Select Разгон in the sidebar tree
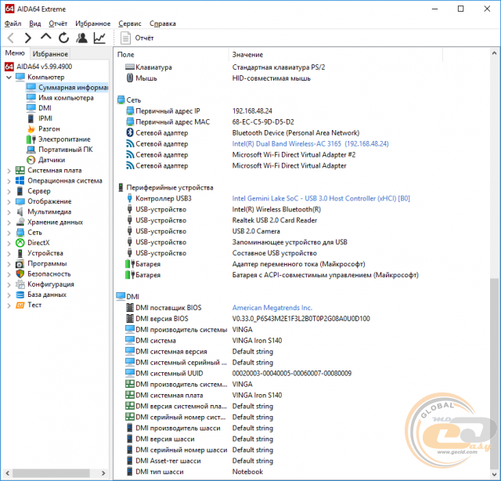The image size is (501, 481). pyautogui.click(x=49, y=128)
